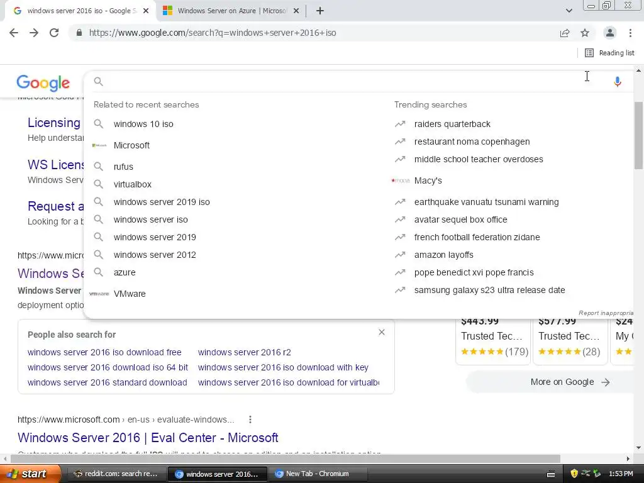Open the Reading list panel
The width and height of the screenshot is (644, 483).
point(609,53)
